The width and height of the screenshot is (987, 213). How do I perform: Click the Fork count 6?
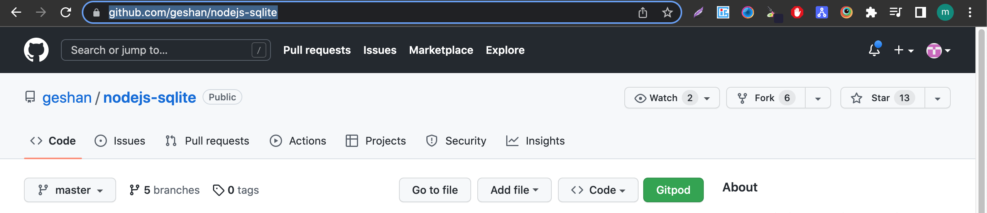787,98
